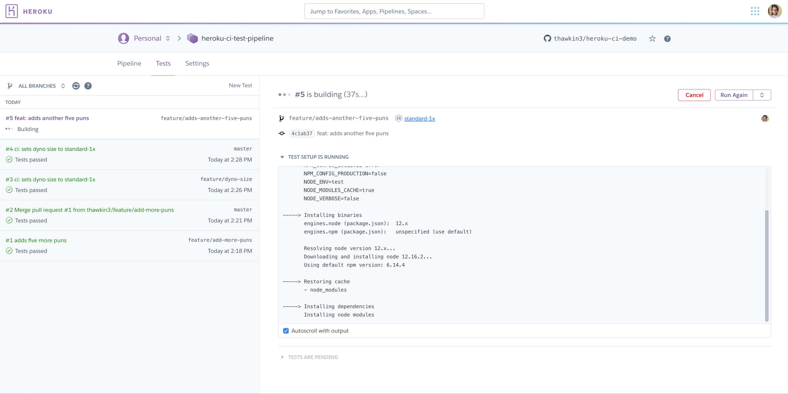Click the refresh tests list icon
Image resolution: width=788 pixels, height=394 pixels.
[76, 86]
